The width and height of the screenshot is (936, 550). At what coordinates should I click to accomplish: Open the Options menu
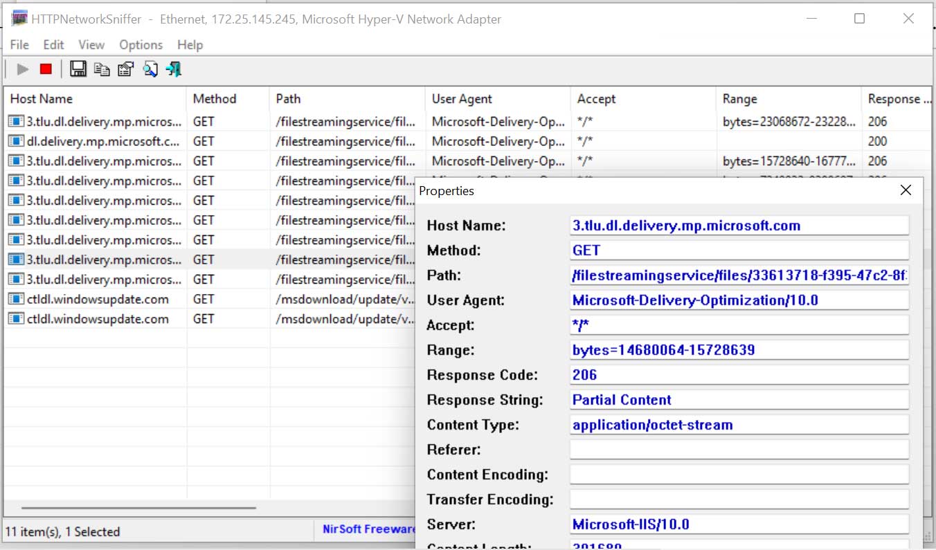pyautogui.click(x=141, y=44)
